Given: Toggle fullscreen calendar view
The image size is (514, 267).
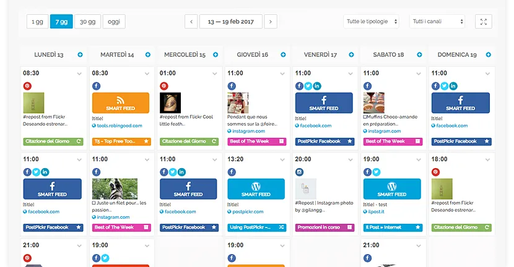Looking at the screenshot, I should click(x=484, y=22).
